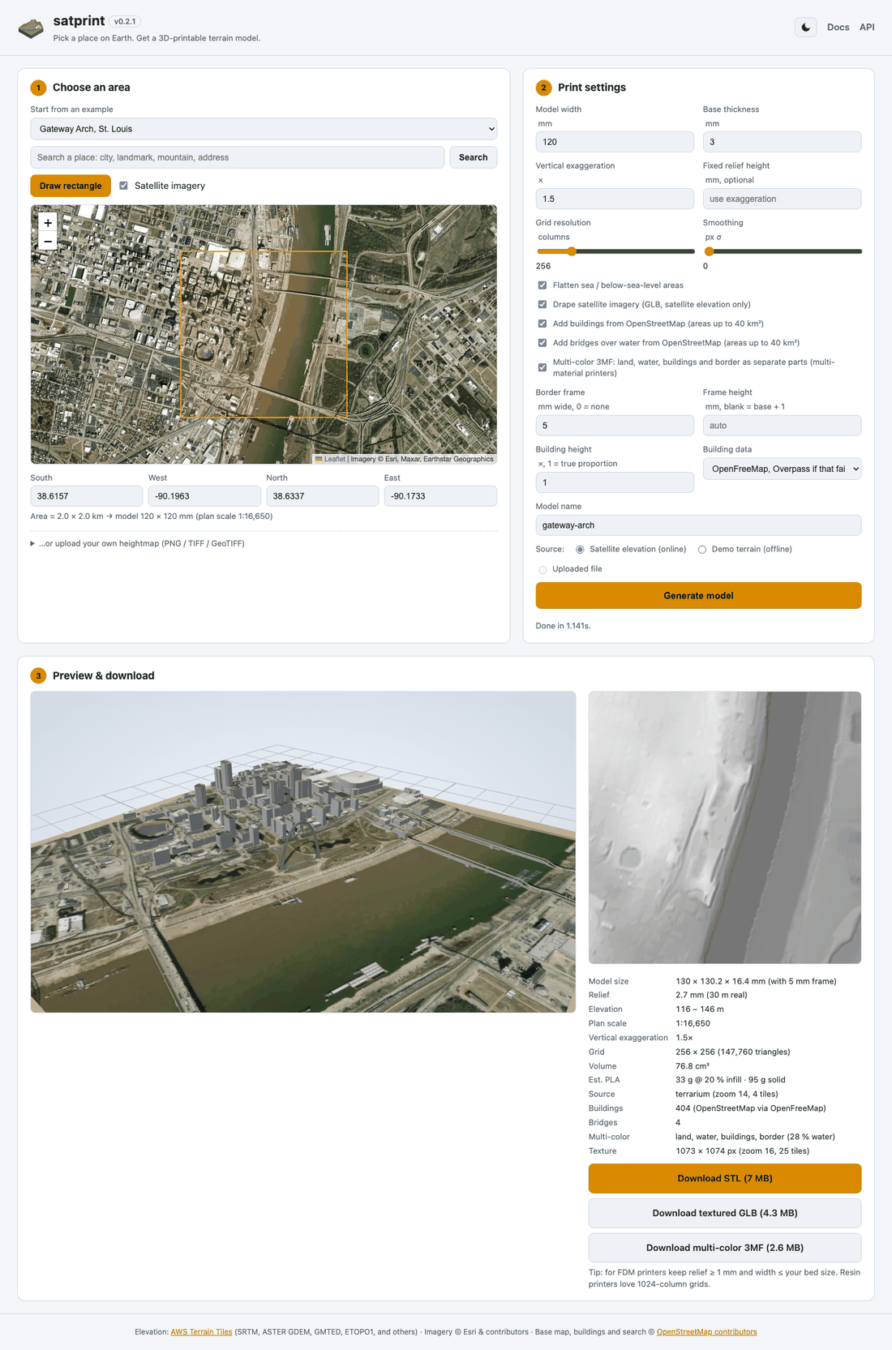Click the satprint terrain logo icon
Image resolution: width=892 pixels, height=1350 pixels.
[31, 28]
